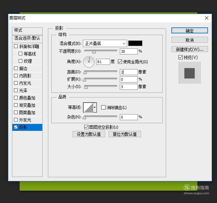This screenshot has height=203, width=217.
Task: Enable the 内阴影 checkbox
Action: tap(16, 75)
